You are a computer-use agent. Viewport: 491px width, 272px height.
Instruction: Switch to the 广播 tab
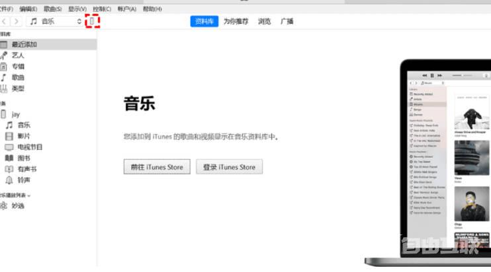(x=287, y=21)
